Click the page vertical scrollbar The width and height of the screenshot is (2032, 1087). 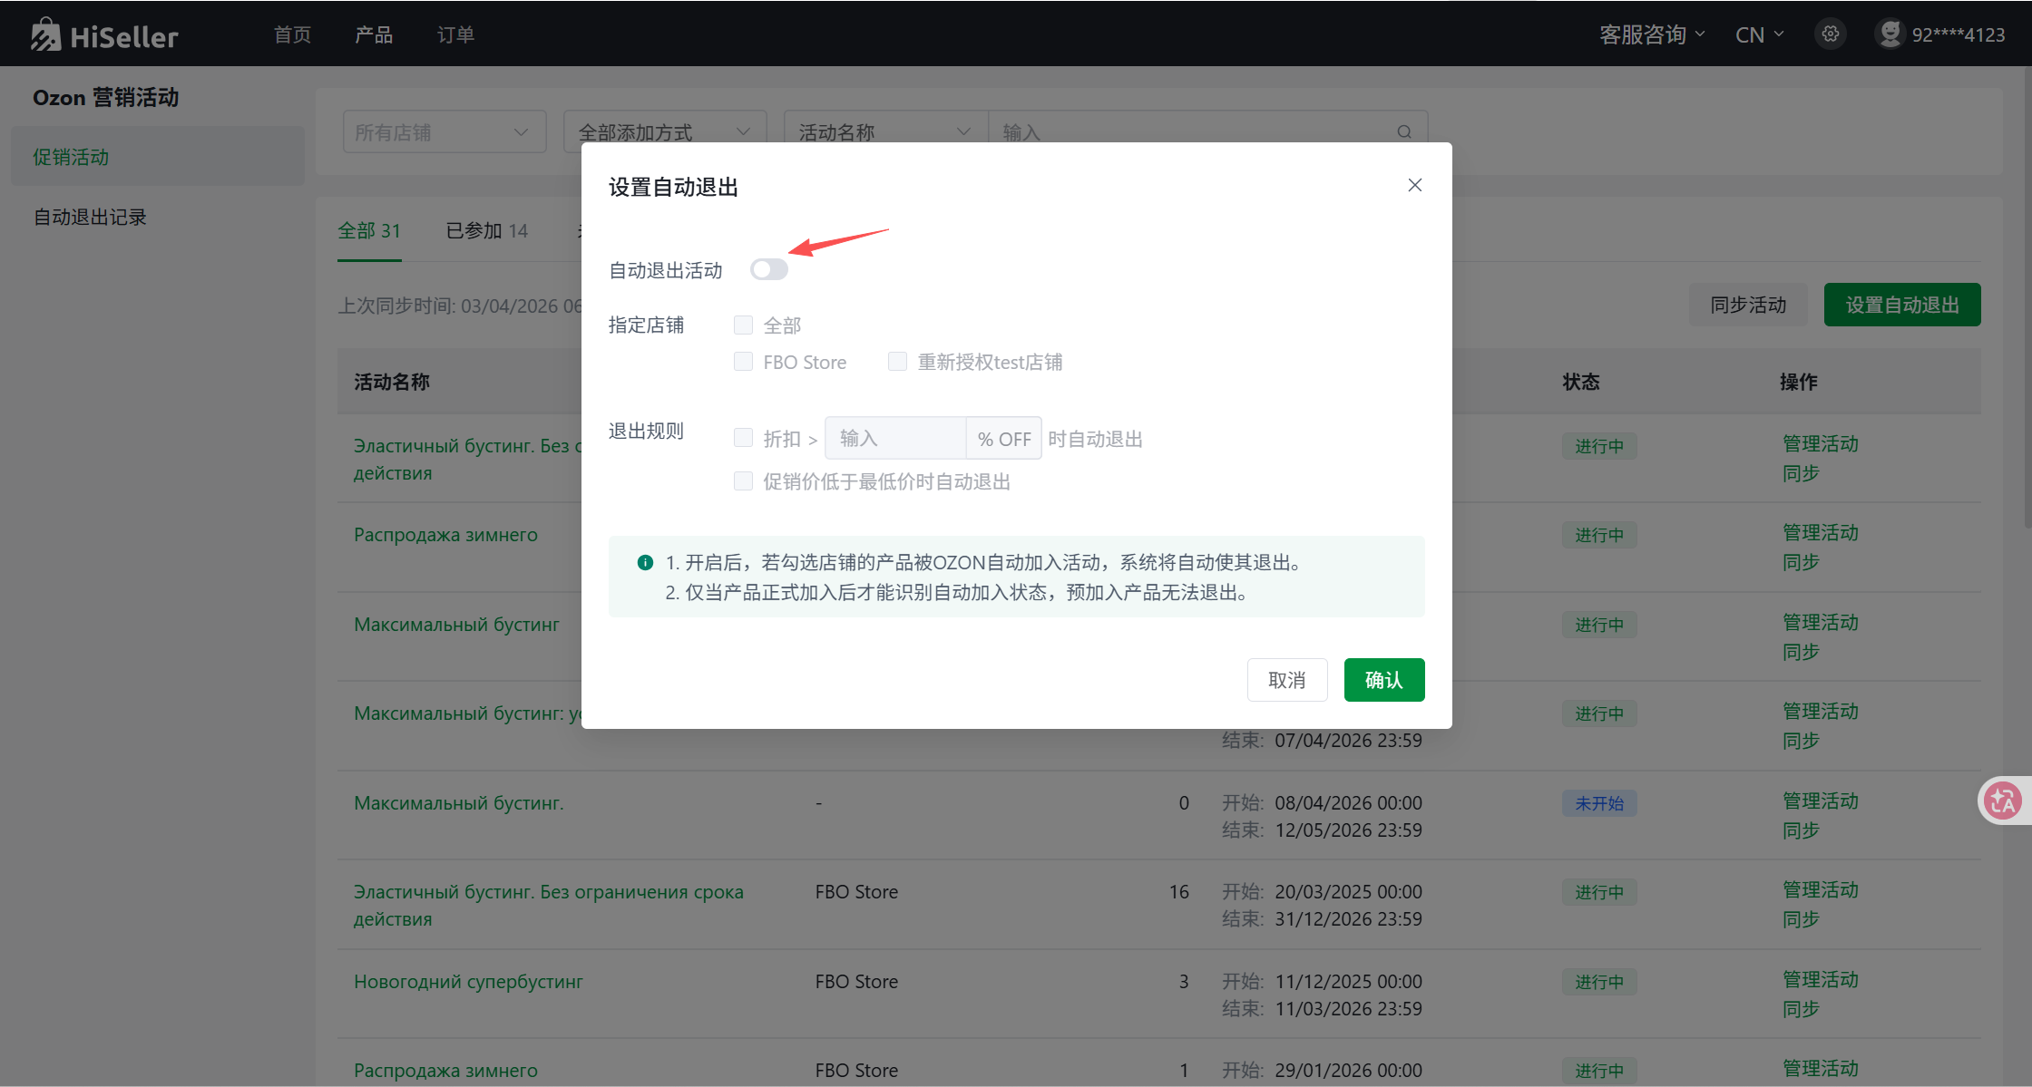point(2027,299)
